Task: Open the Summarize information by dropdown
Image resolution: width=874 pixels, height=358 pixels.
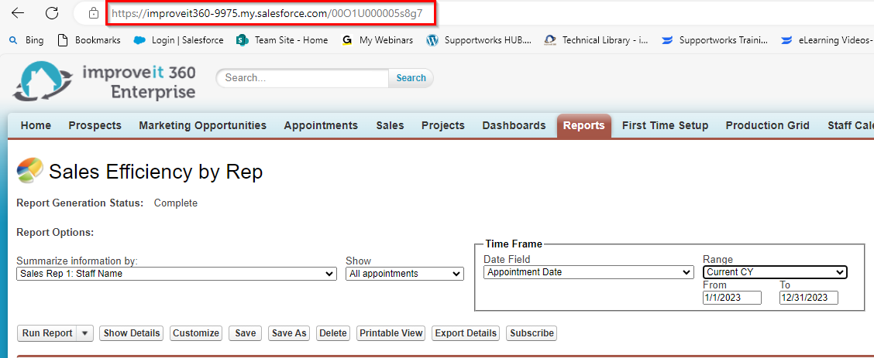Action: (177, 274)
